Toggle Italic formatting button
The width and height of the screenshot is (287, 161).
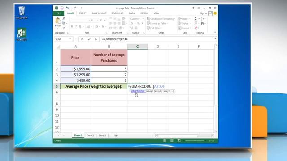[76, 27]
